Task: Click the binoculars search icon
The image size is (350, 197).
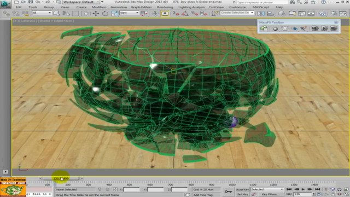Action: pyautogui.click(x=292, y=2)
